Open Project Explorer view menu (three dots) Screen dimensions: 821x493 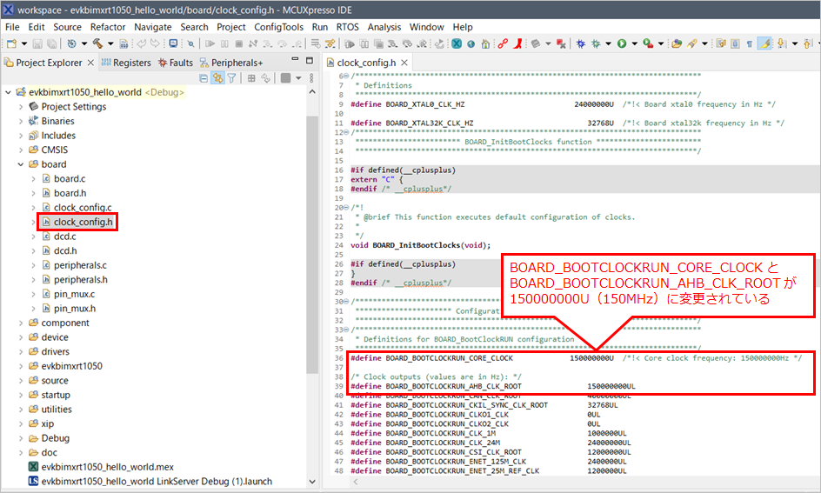(x=311, y=78)
